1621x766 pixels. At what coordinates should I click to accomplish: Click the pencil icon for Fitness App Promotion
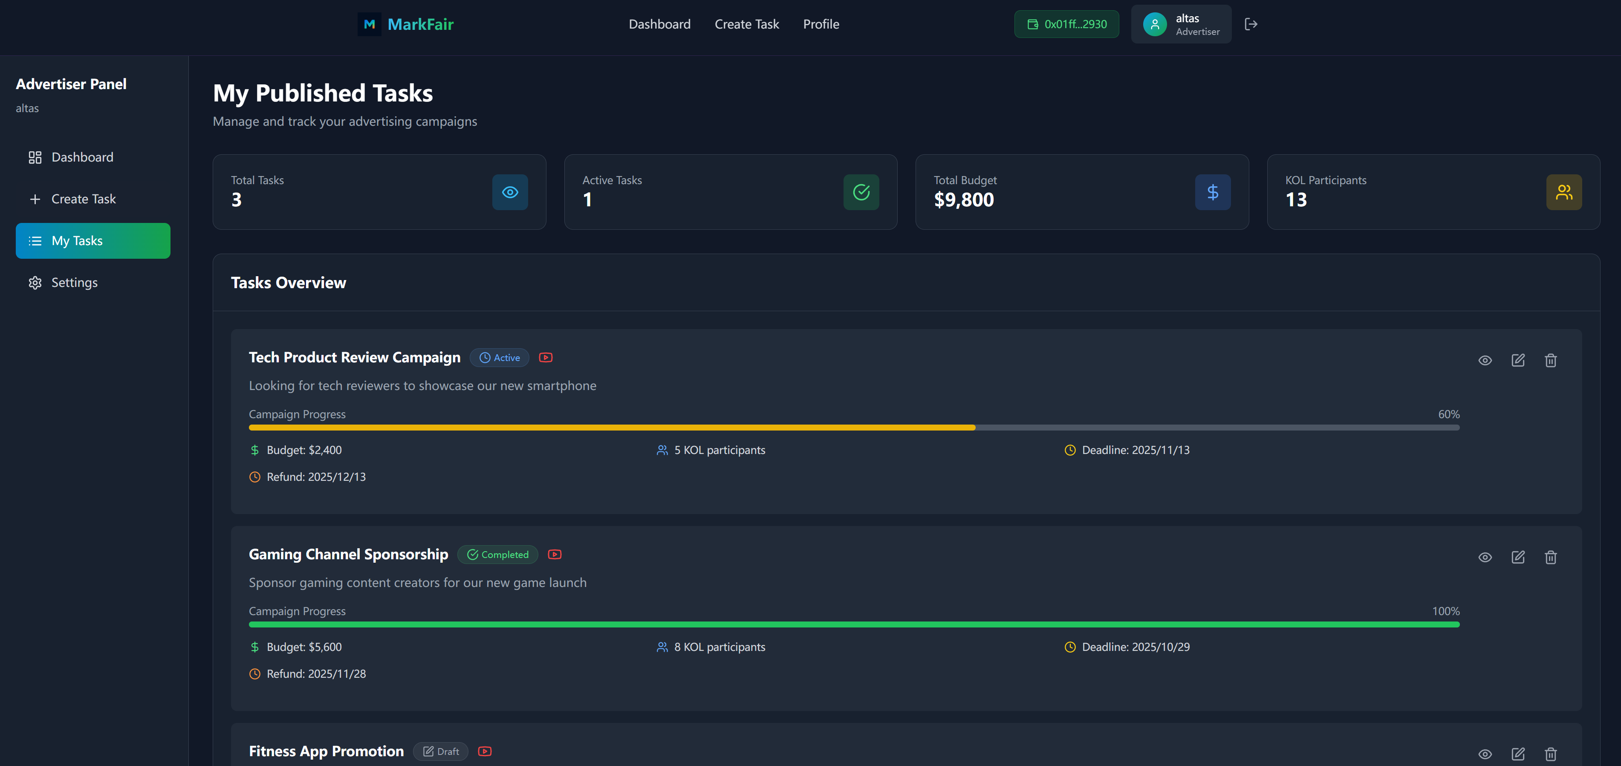point(1518,753)
